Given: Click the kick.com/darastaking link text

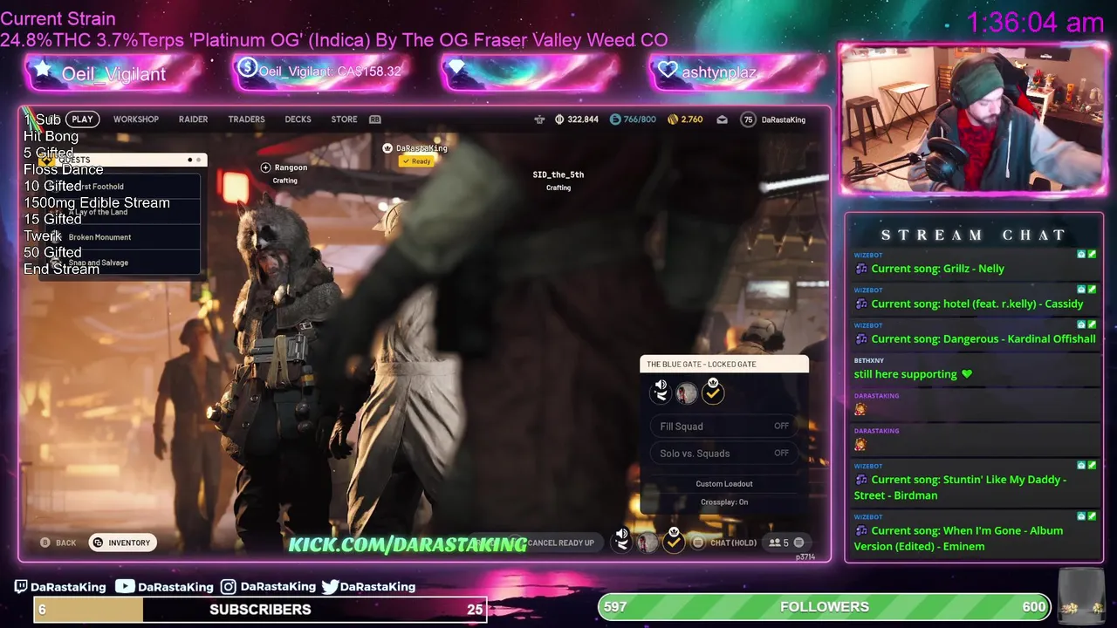Looking at the screenshot, I should 408,544.
